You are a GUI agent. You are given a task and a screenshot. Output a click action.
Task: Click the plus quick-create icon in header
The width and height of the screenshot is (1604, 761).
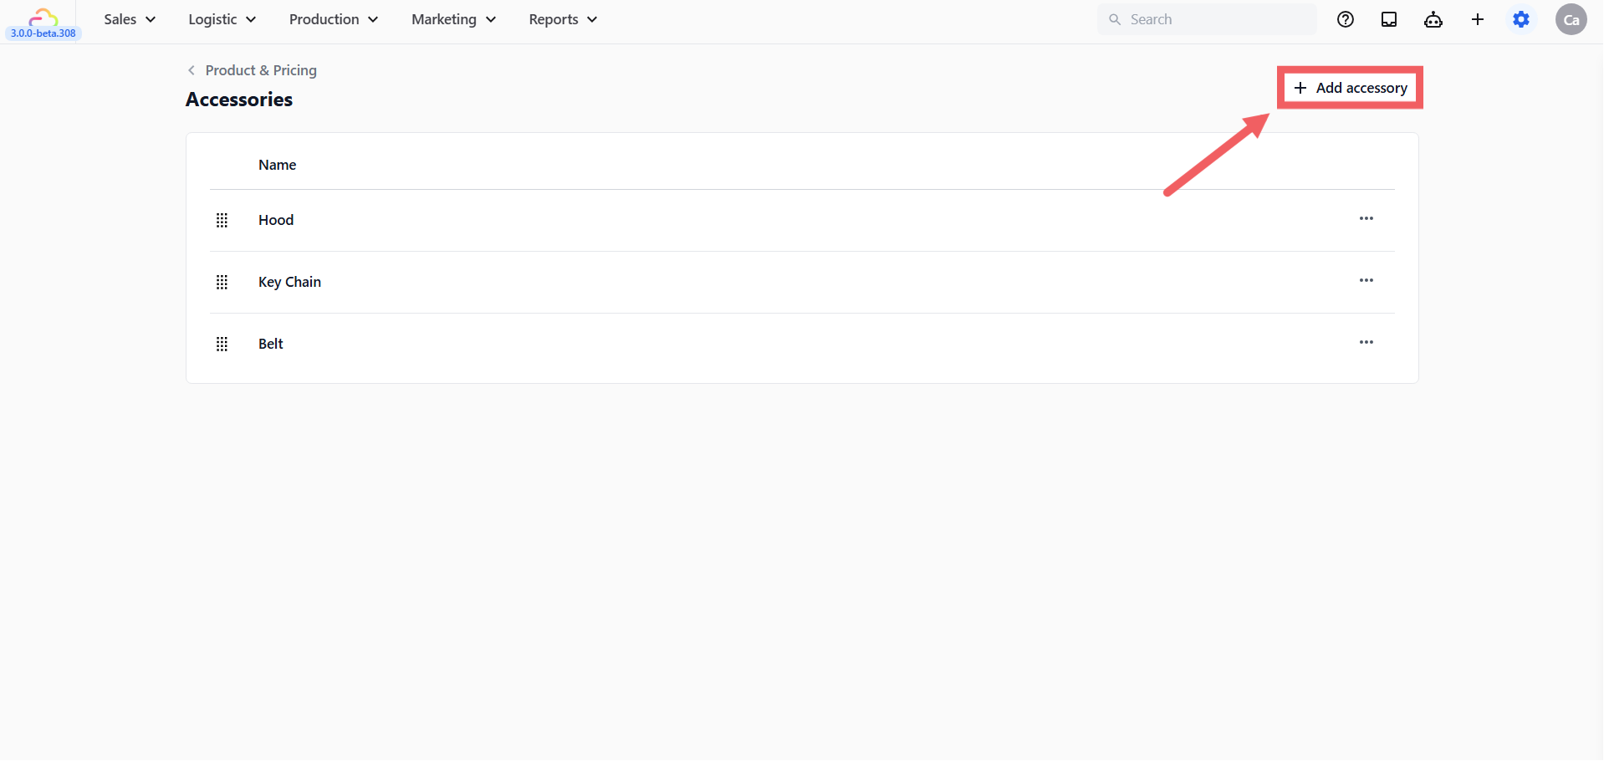click(x=1478, y=19)
